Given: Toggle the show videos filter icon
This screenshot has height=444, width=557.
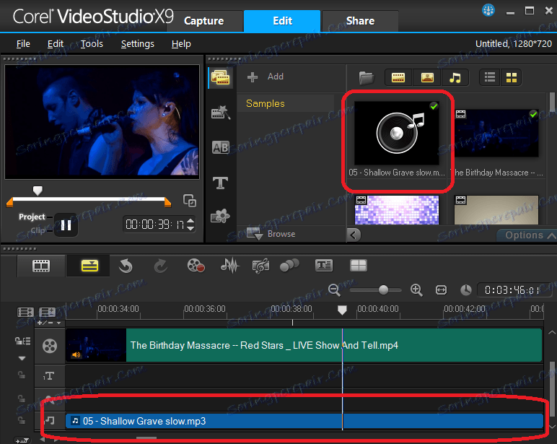Looking at the screenshot, I should pos(398,77).
